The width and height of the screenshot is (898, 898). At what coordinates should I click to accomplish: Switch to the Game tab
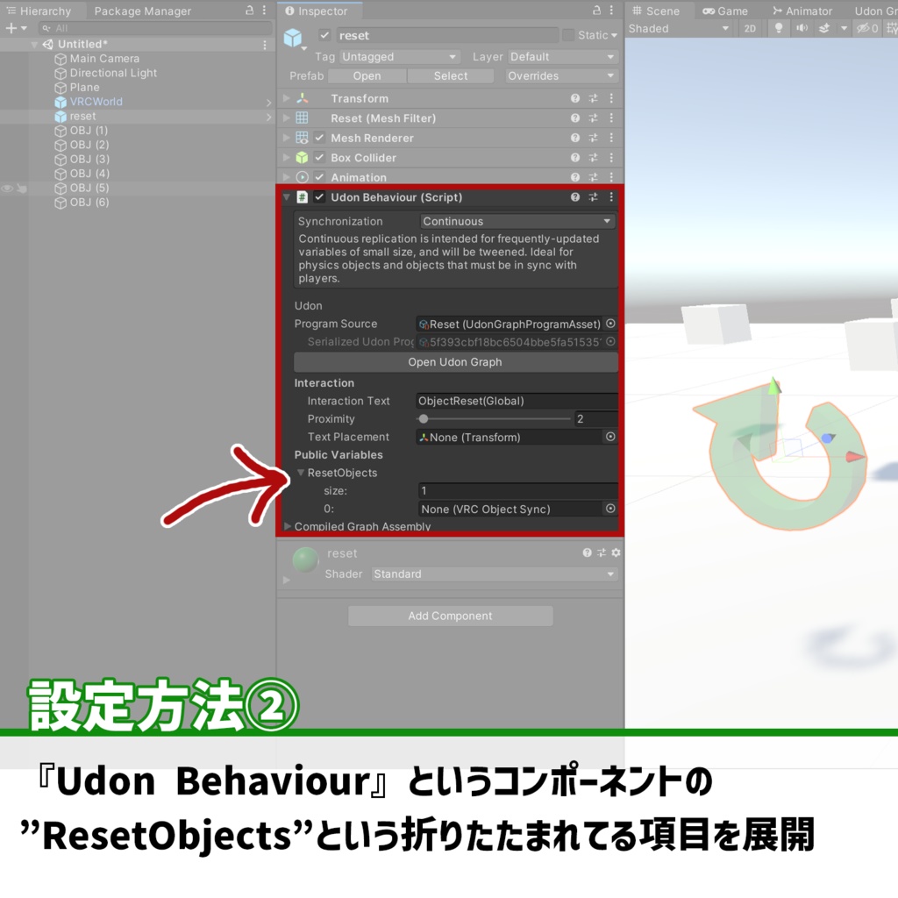pyautogui.click(x=726, y=11)
